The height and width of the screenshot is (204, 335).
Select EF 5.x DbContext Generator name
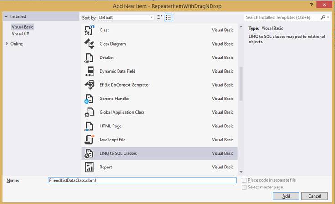[x=124, y=85]
